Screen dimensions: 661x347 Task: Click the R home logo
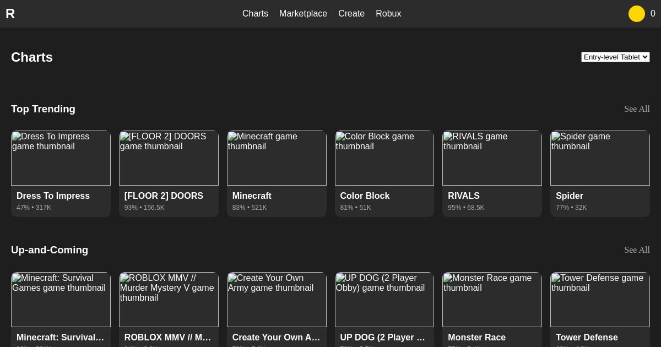10,14
